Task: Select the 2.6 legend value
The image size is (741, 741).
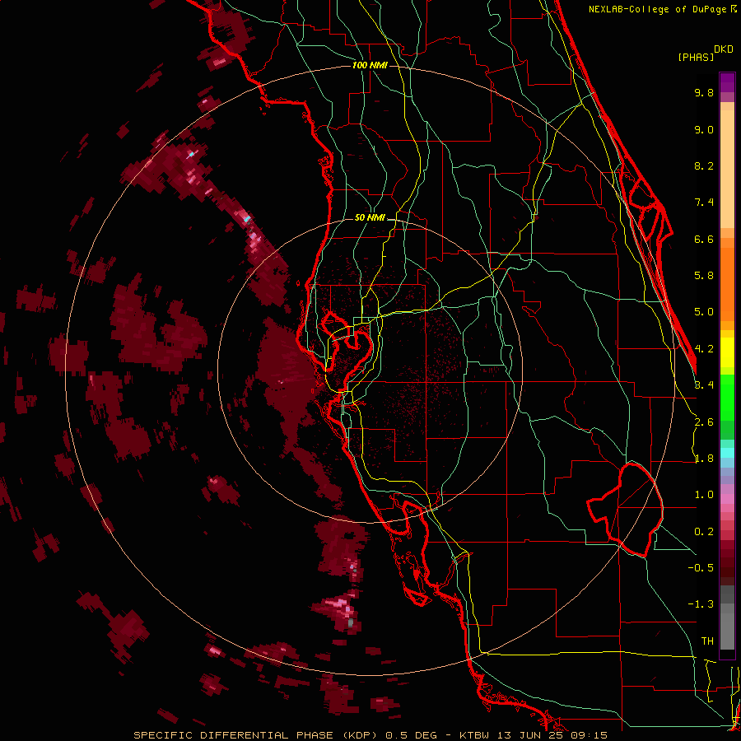Action: coord(704,422)
